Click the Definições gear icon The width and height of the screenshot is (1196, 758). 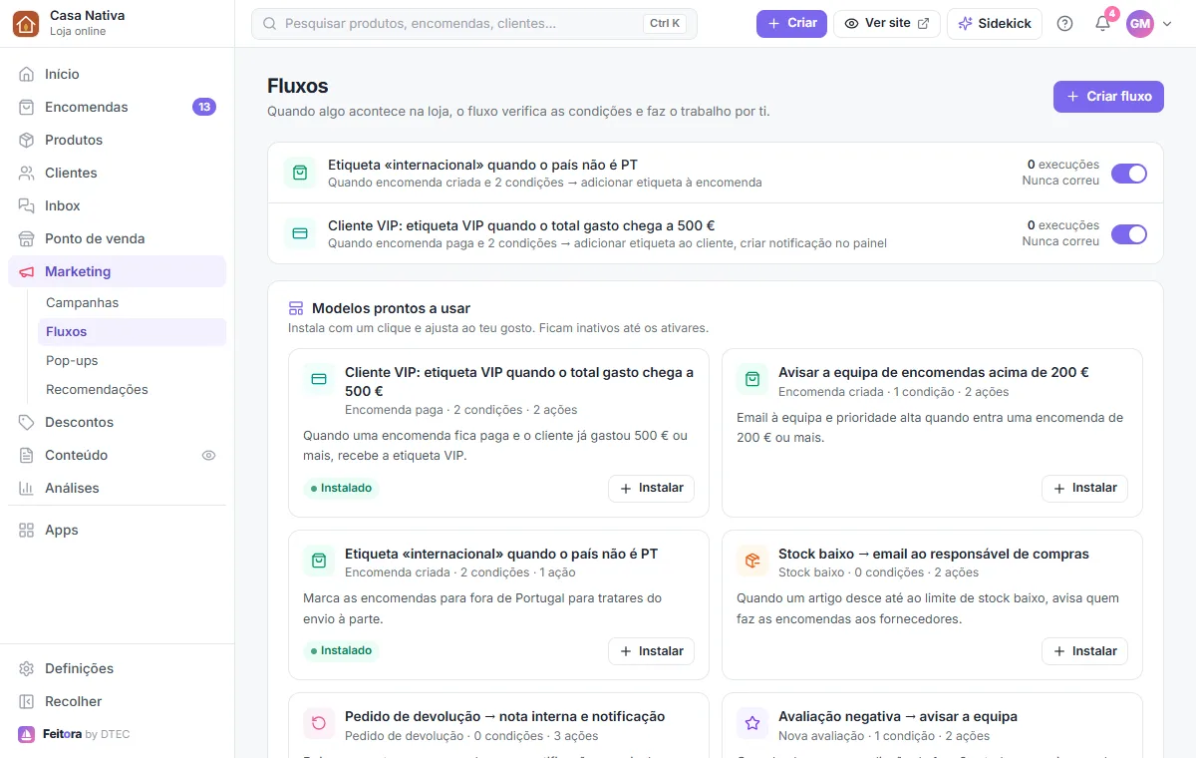27,668
